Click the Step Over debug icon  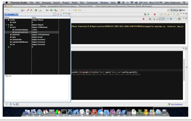[x=165, y=14]
